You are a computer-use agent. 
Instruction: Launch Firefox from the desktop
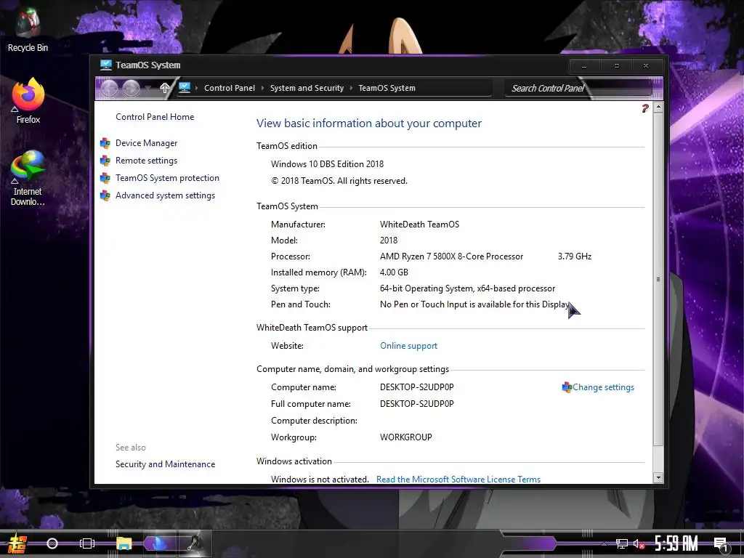28,101
